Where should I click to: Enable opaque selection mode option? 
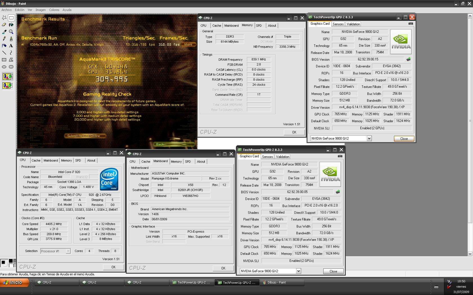point(8,76)
